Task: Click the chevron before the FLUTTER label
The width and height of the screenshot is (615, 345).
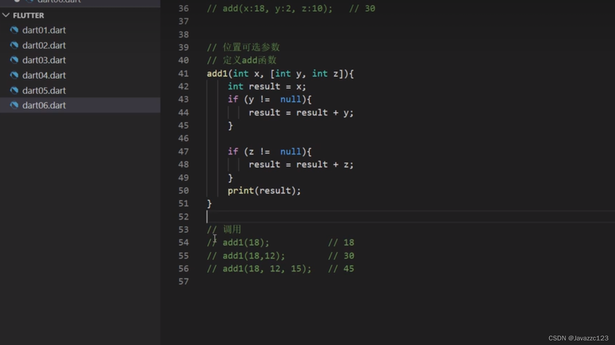Action: 6,15
